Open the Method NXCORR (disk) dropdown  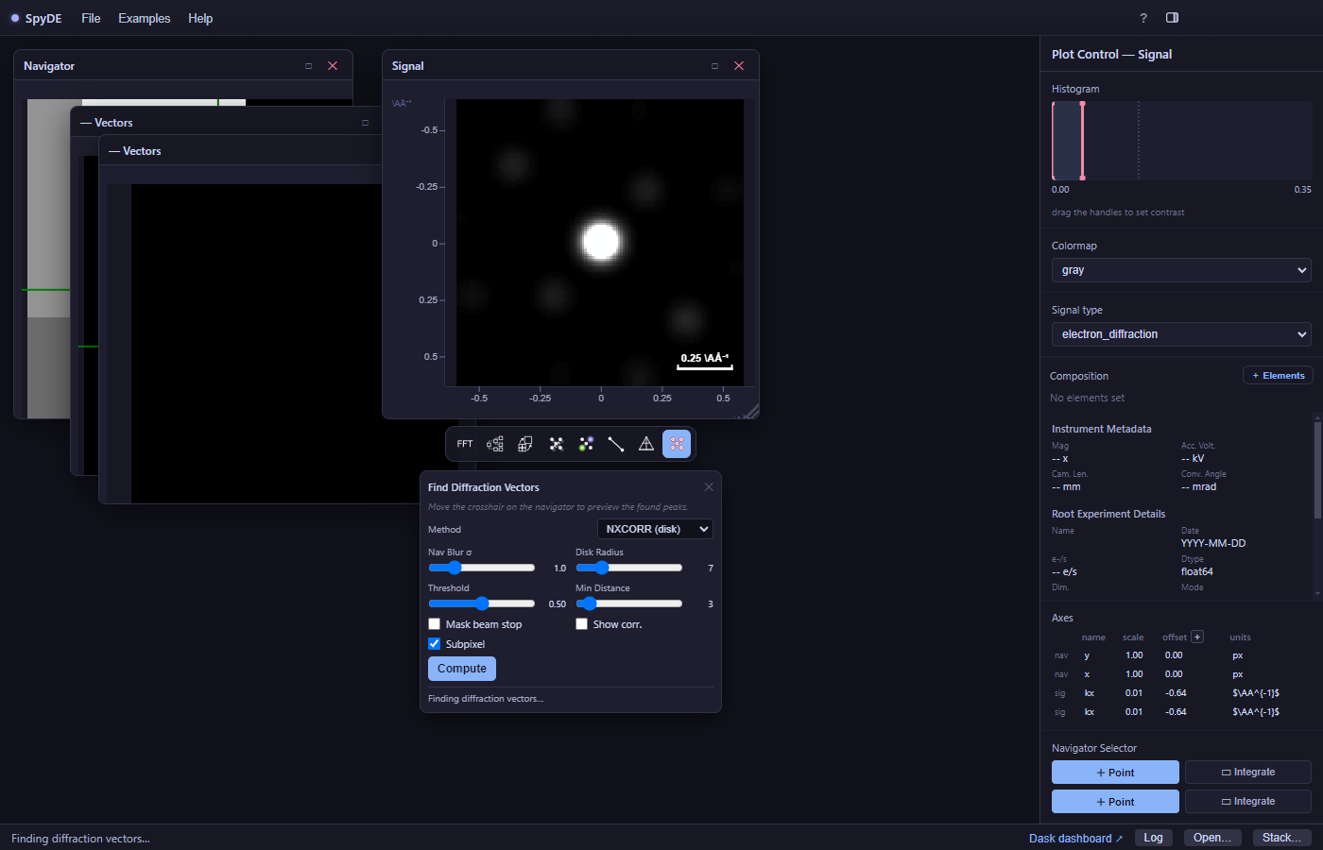click(655, 529)
